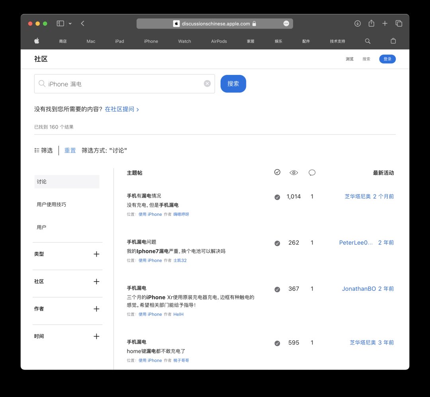Image resolution: width=430 pixels, height=397 pixels.
Task: Open the 配件 navigation item
Action: [306, 41]
